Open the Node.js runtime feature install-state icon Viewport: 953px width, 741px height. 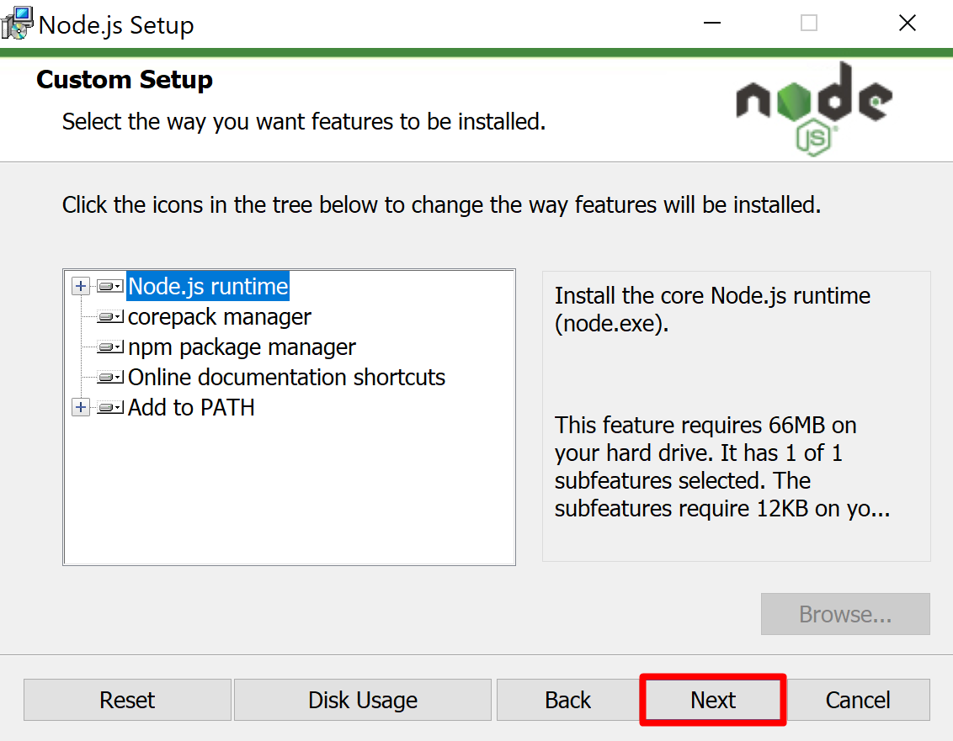click(x=110, y=287)
